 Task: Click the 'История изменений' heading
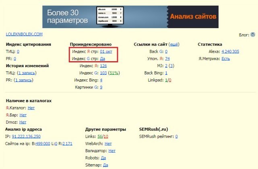pyautogui.click(x=27, y=66)
